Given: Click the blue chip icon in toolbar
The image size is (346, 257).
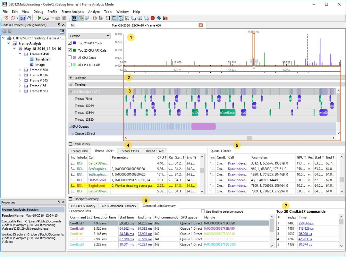Looking at the screenshot, I should [159, 18].
